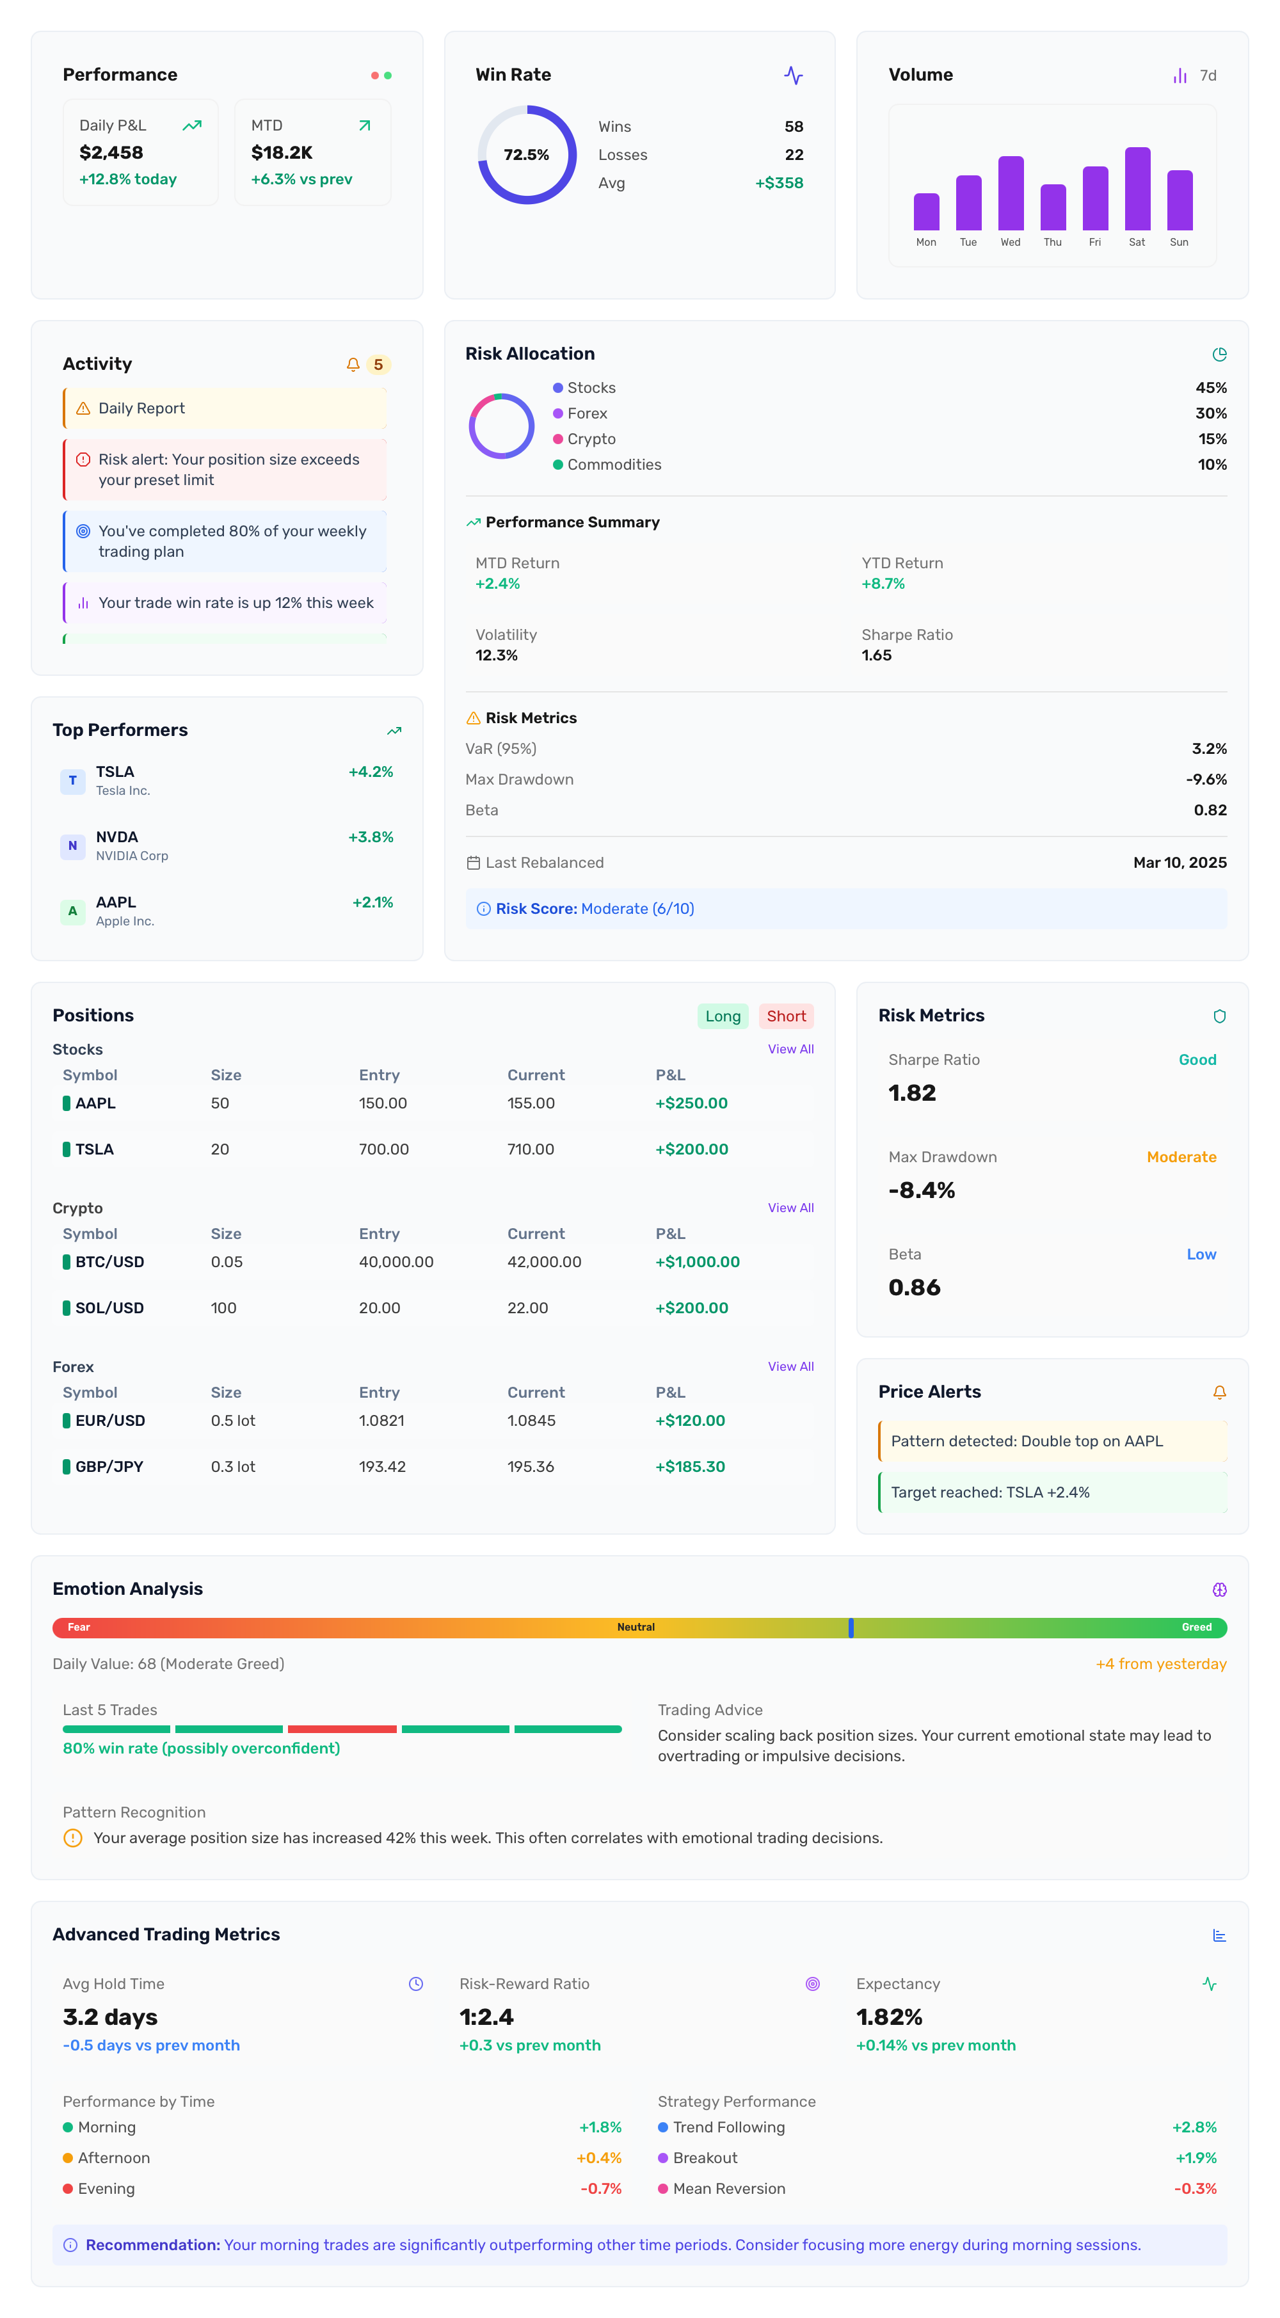
Task: Click the bell icon on Price Alerts panel
Action: pos(1219,1392)
